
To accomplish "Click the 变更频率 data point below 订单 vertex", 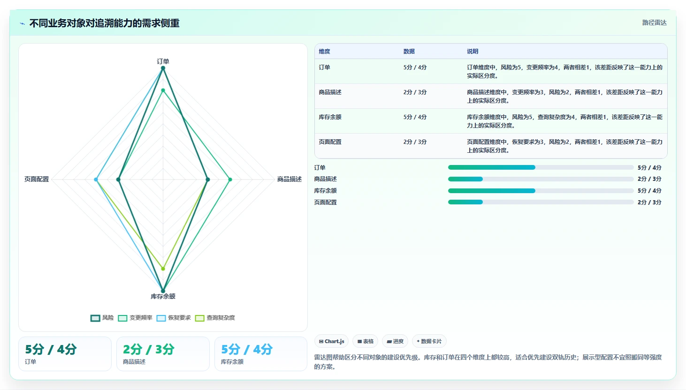I will click(x=163, y=90).
